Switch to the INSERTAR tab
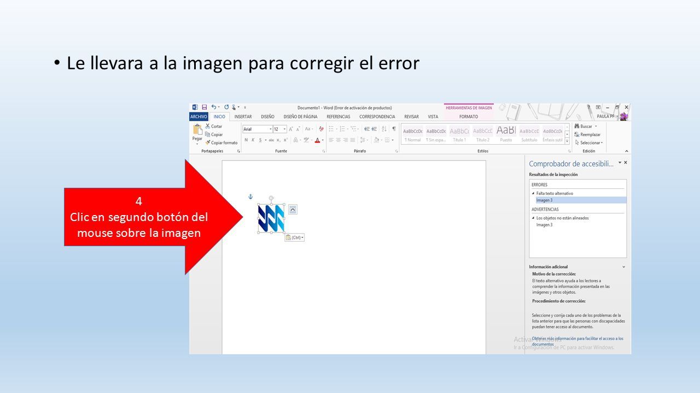 coord(243,117)
